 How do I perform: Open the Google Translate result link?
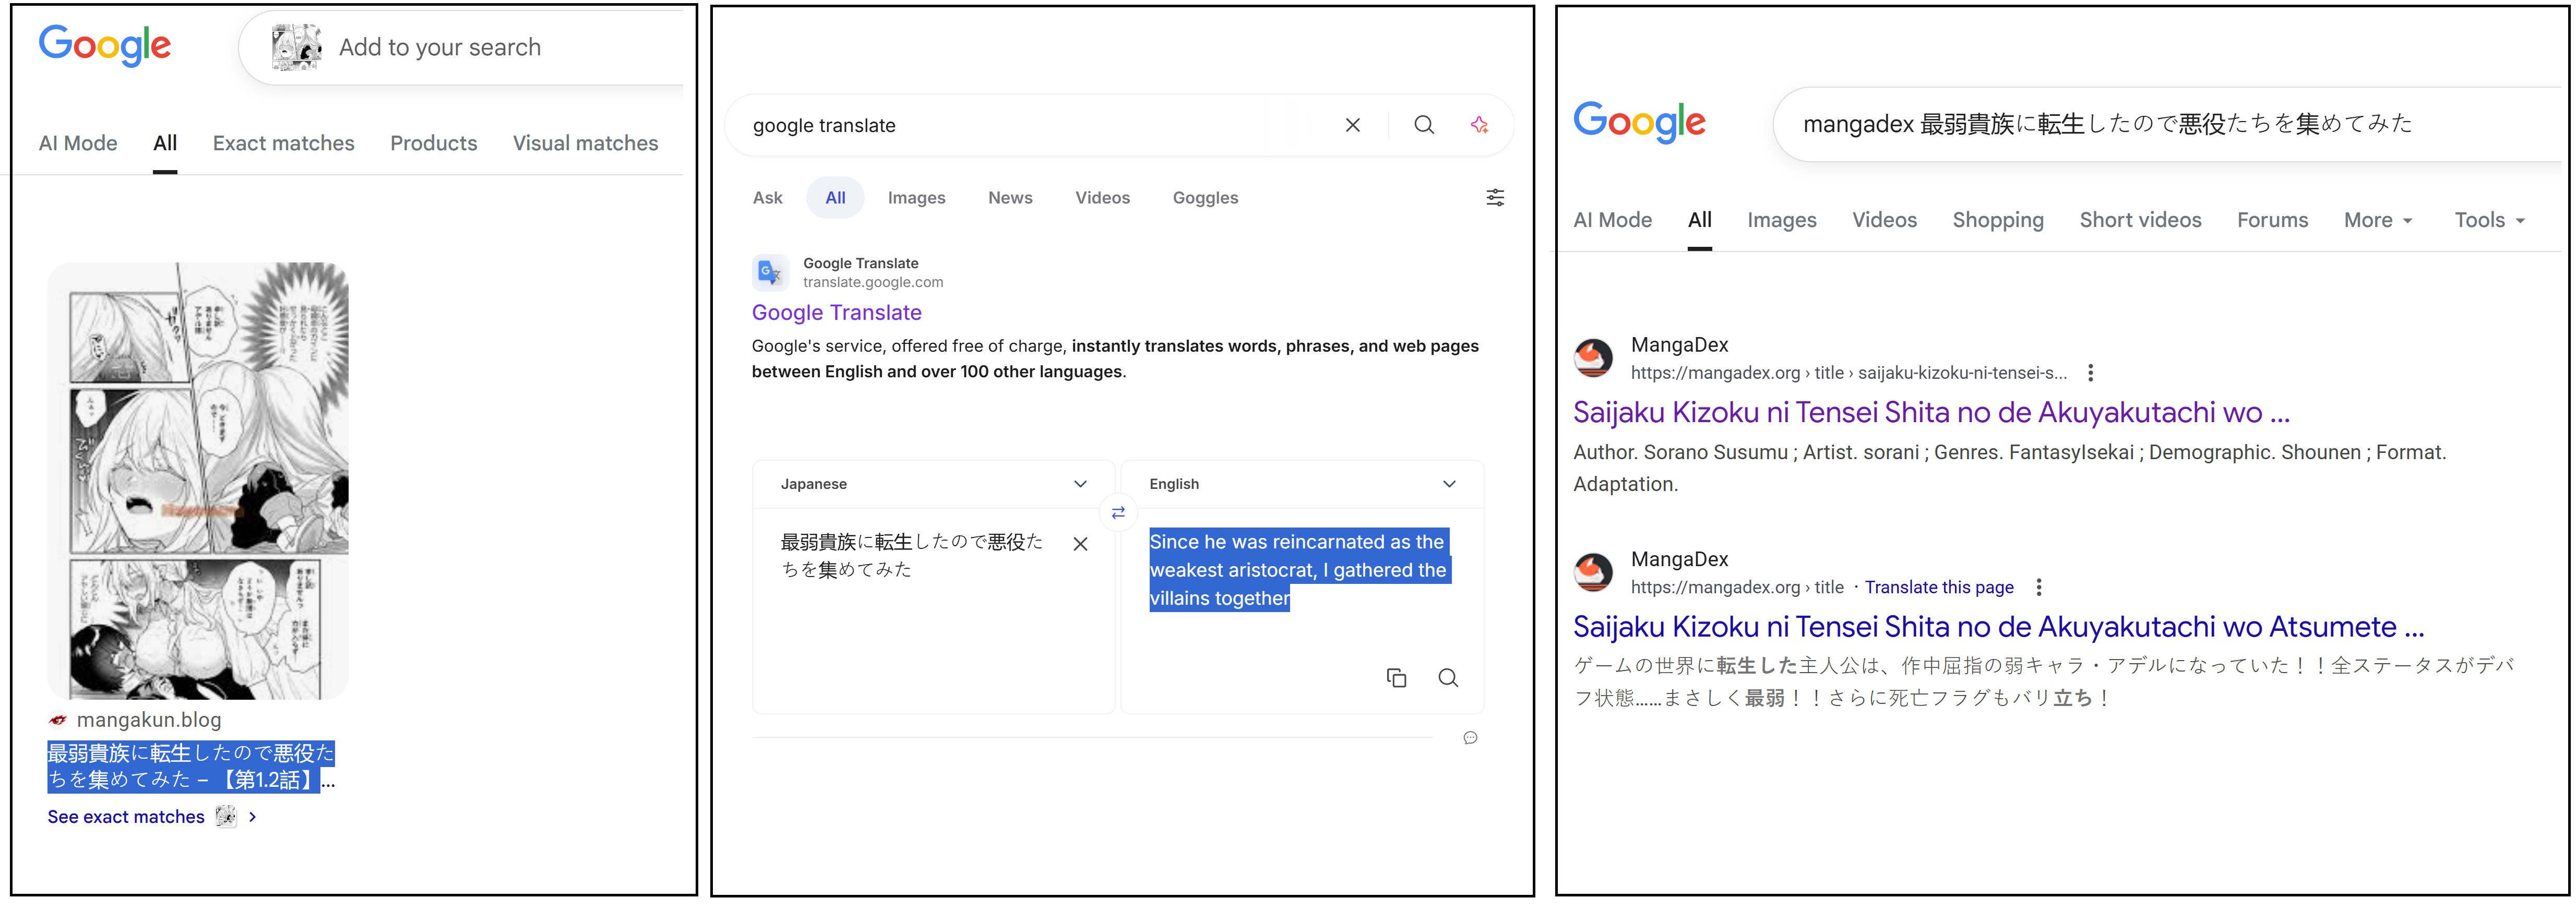point(836,313)
